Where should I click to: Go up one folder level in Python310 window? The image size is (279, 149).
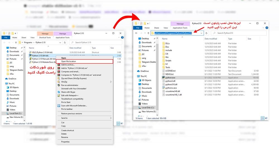[148, 33]
